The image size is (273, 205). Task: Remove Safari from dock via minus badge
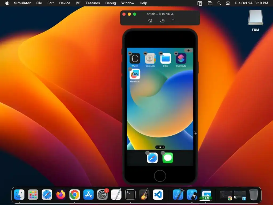147,153
